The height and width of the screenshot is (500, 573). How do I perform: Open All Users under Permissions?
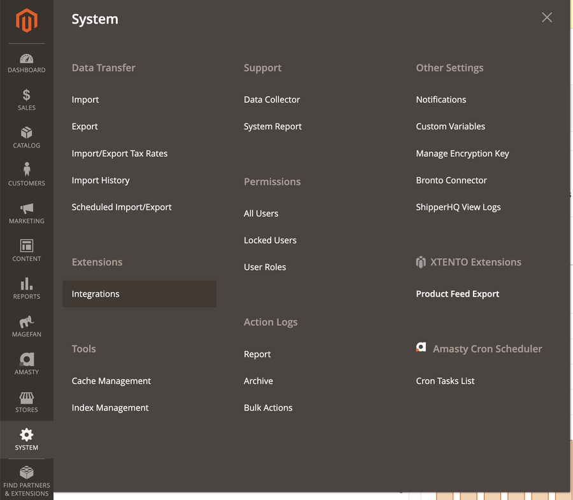[261, 214]
